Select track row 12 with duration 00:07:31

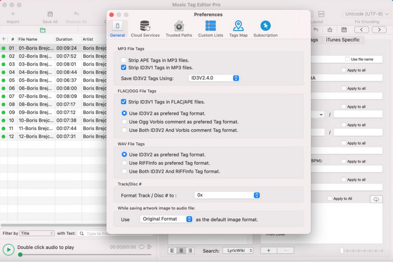(53, 136)
